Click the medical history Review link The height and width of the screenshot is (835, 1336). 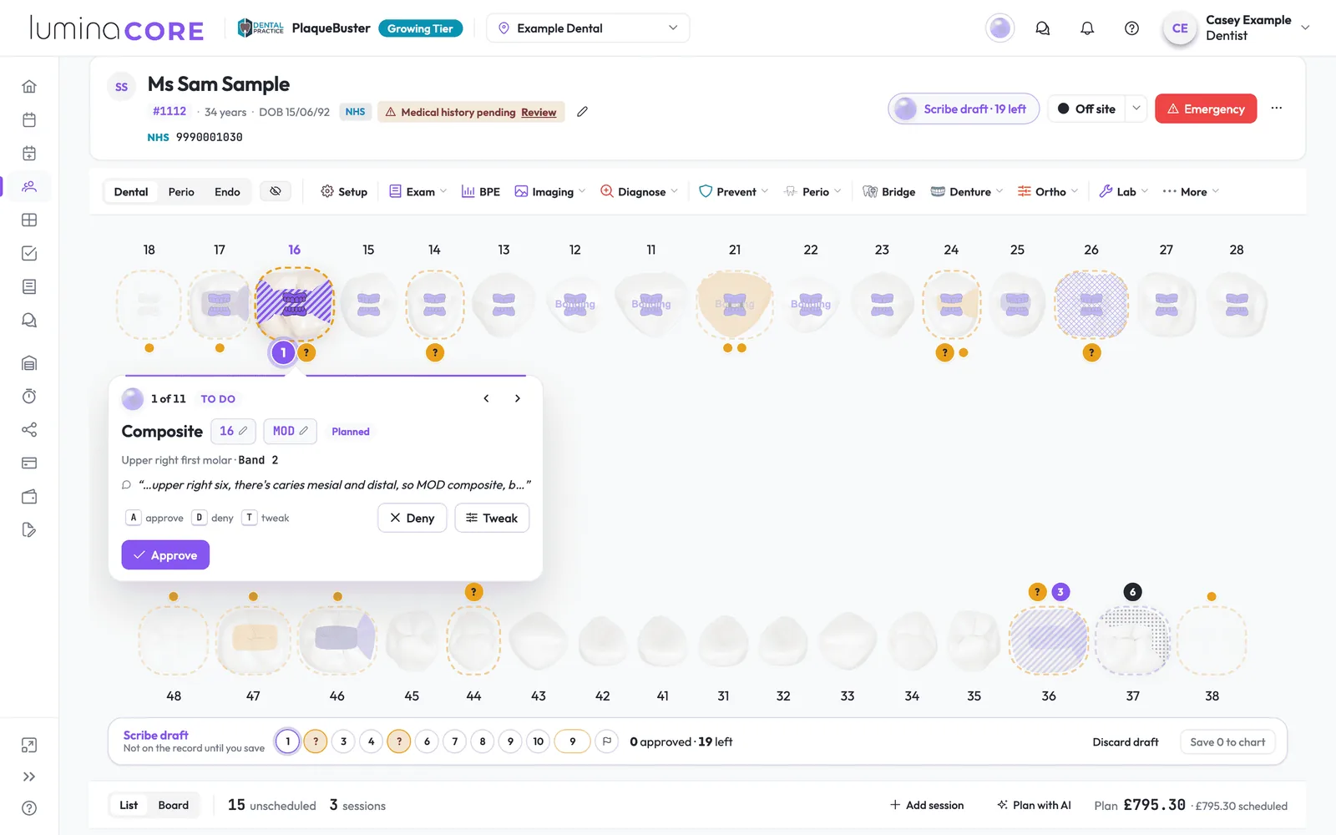[539, 113]
